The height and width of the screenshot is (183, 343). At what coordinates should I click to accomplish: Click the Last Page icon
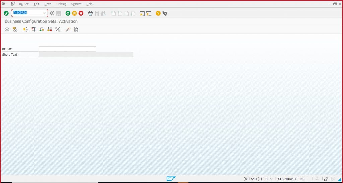point(133,13)
